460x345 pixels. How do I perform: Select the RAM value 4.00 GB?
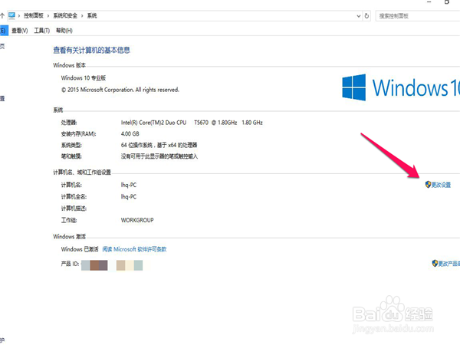(x=130, y=133)
